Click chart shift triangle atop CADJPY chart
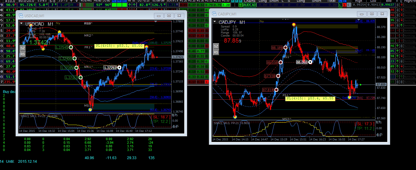The height and width of the screenshot is (170, 416). (359, 20)
